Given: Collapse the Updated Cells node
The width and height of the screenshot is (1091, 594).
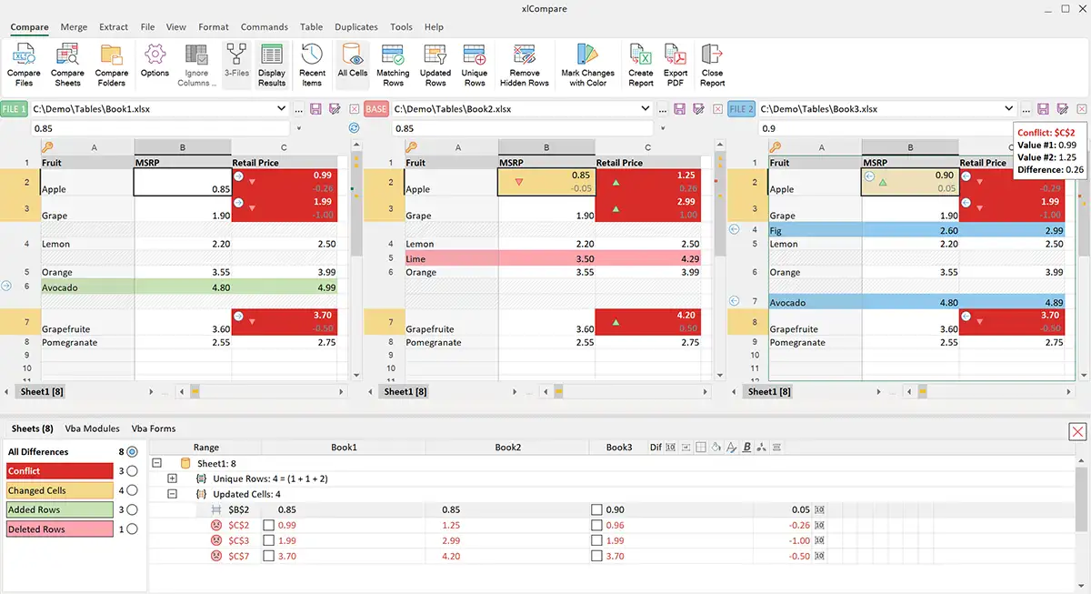Looking at the screenshot, I should tap(171, 494).
